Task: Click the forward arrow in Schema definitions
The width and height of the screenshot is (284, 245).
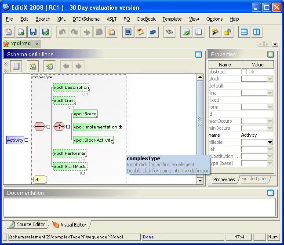Action: point(78,66)
